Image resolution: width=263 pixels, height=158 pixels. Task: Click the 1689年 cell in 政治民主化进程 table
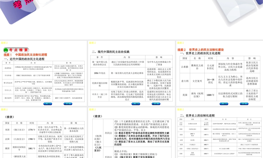210,95
